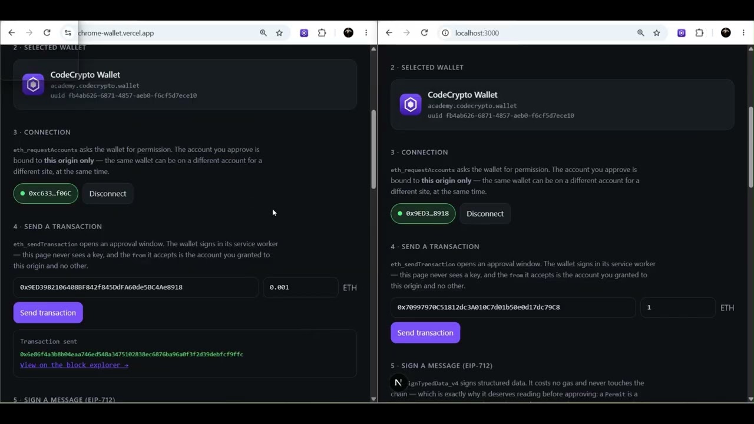This screenshot has height=424, width=754.
Task: Reload the page in the left browser window
Action: pyautogui.click(x=47, y=33)
